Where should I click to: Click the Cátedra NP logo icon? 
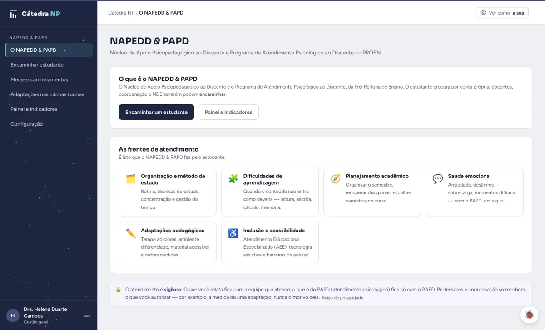[x=14, y=14]
